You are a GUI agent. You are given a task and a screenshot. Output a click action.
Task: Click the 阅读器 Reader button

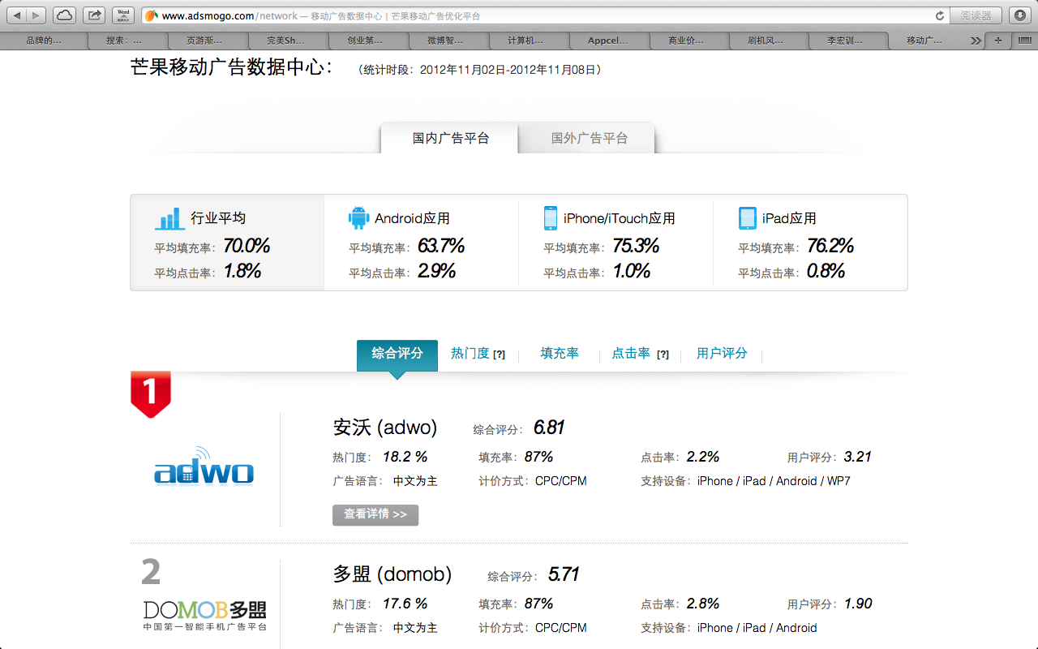pos(976,15)
